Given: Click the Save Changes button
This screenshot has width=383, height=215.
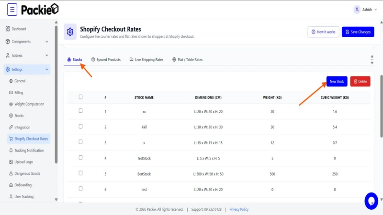Looking at the screenshot, I should (x=358, y=32).
